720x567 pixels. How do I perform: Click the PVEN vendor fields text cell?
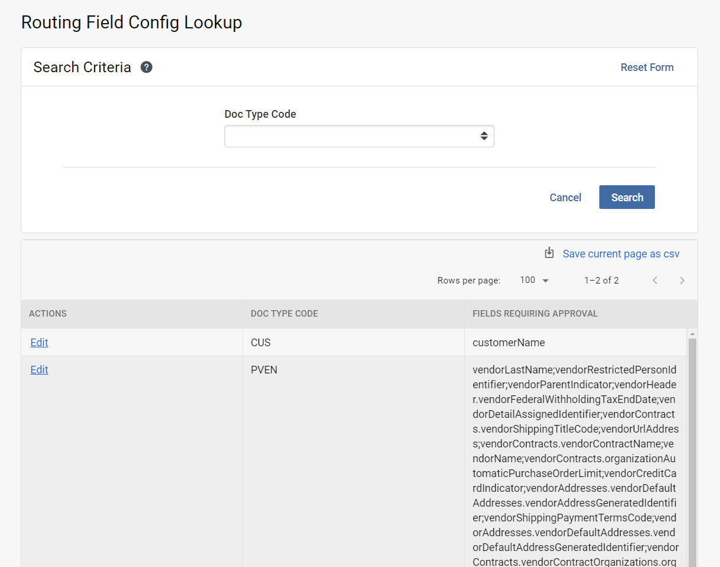tap(575, 466)
